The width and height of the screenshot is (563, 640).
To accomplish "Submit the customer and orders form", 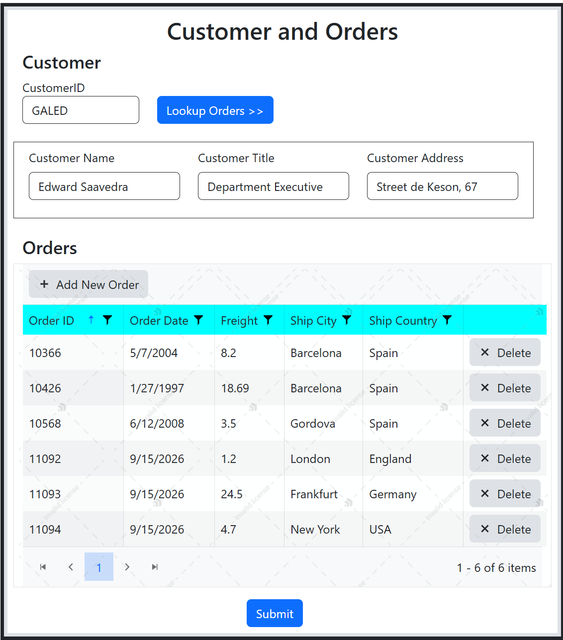I will coord(275,613).
